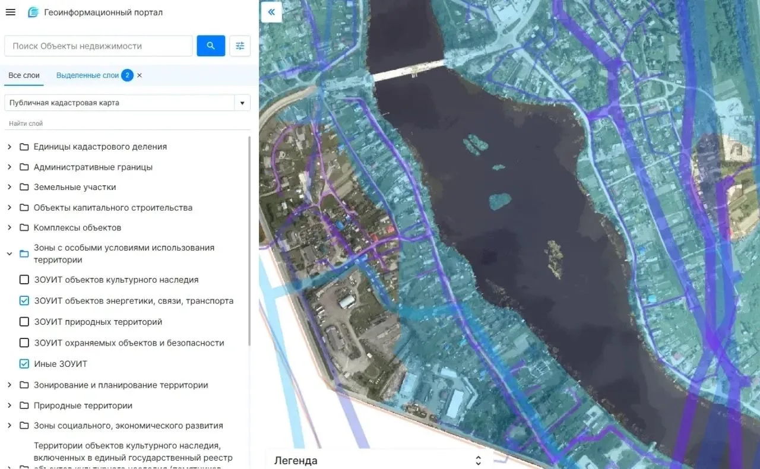Image resolution: width=760 pixels, height=469 pixels.
Task: Click the Поиск Объекты недвижимости search field
Action: point(99,46)
